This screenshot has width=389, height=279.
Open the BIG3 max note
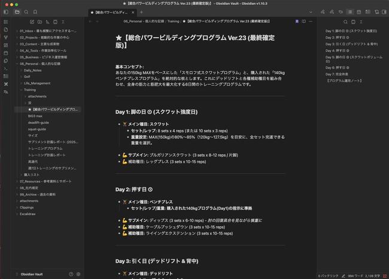[35, 116]
